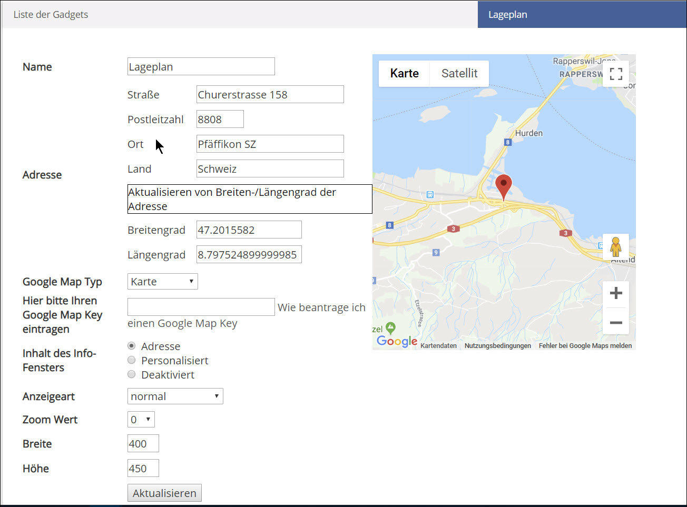Click Aktualisieren von Breiten-/Längengrad button
Viewport: 687px width, 507px height.
250,199
